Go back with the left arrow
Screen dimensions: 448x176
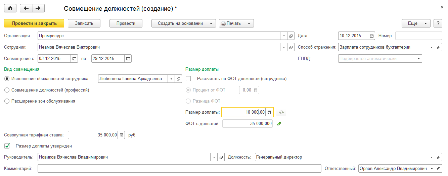pos(26,9)
